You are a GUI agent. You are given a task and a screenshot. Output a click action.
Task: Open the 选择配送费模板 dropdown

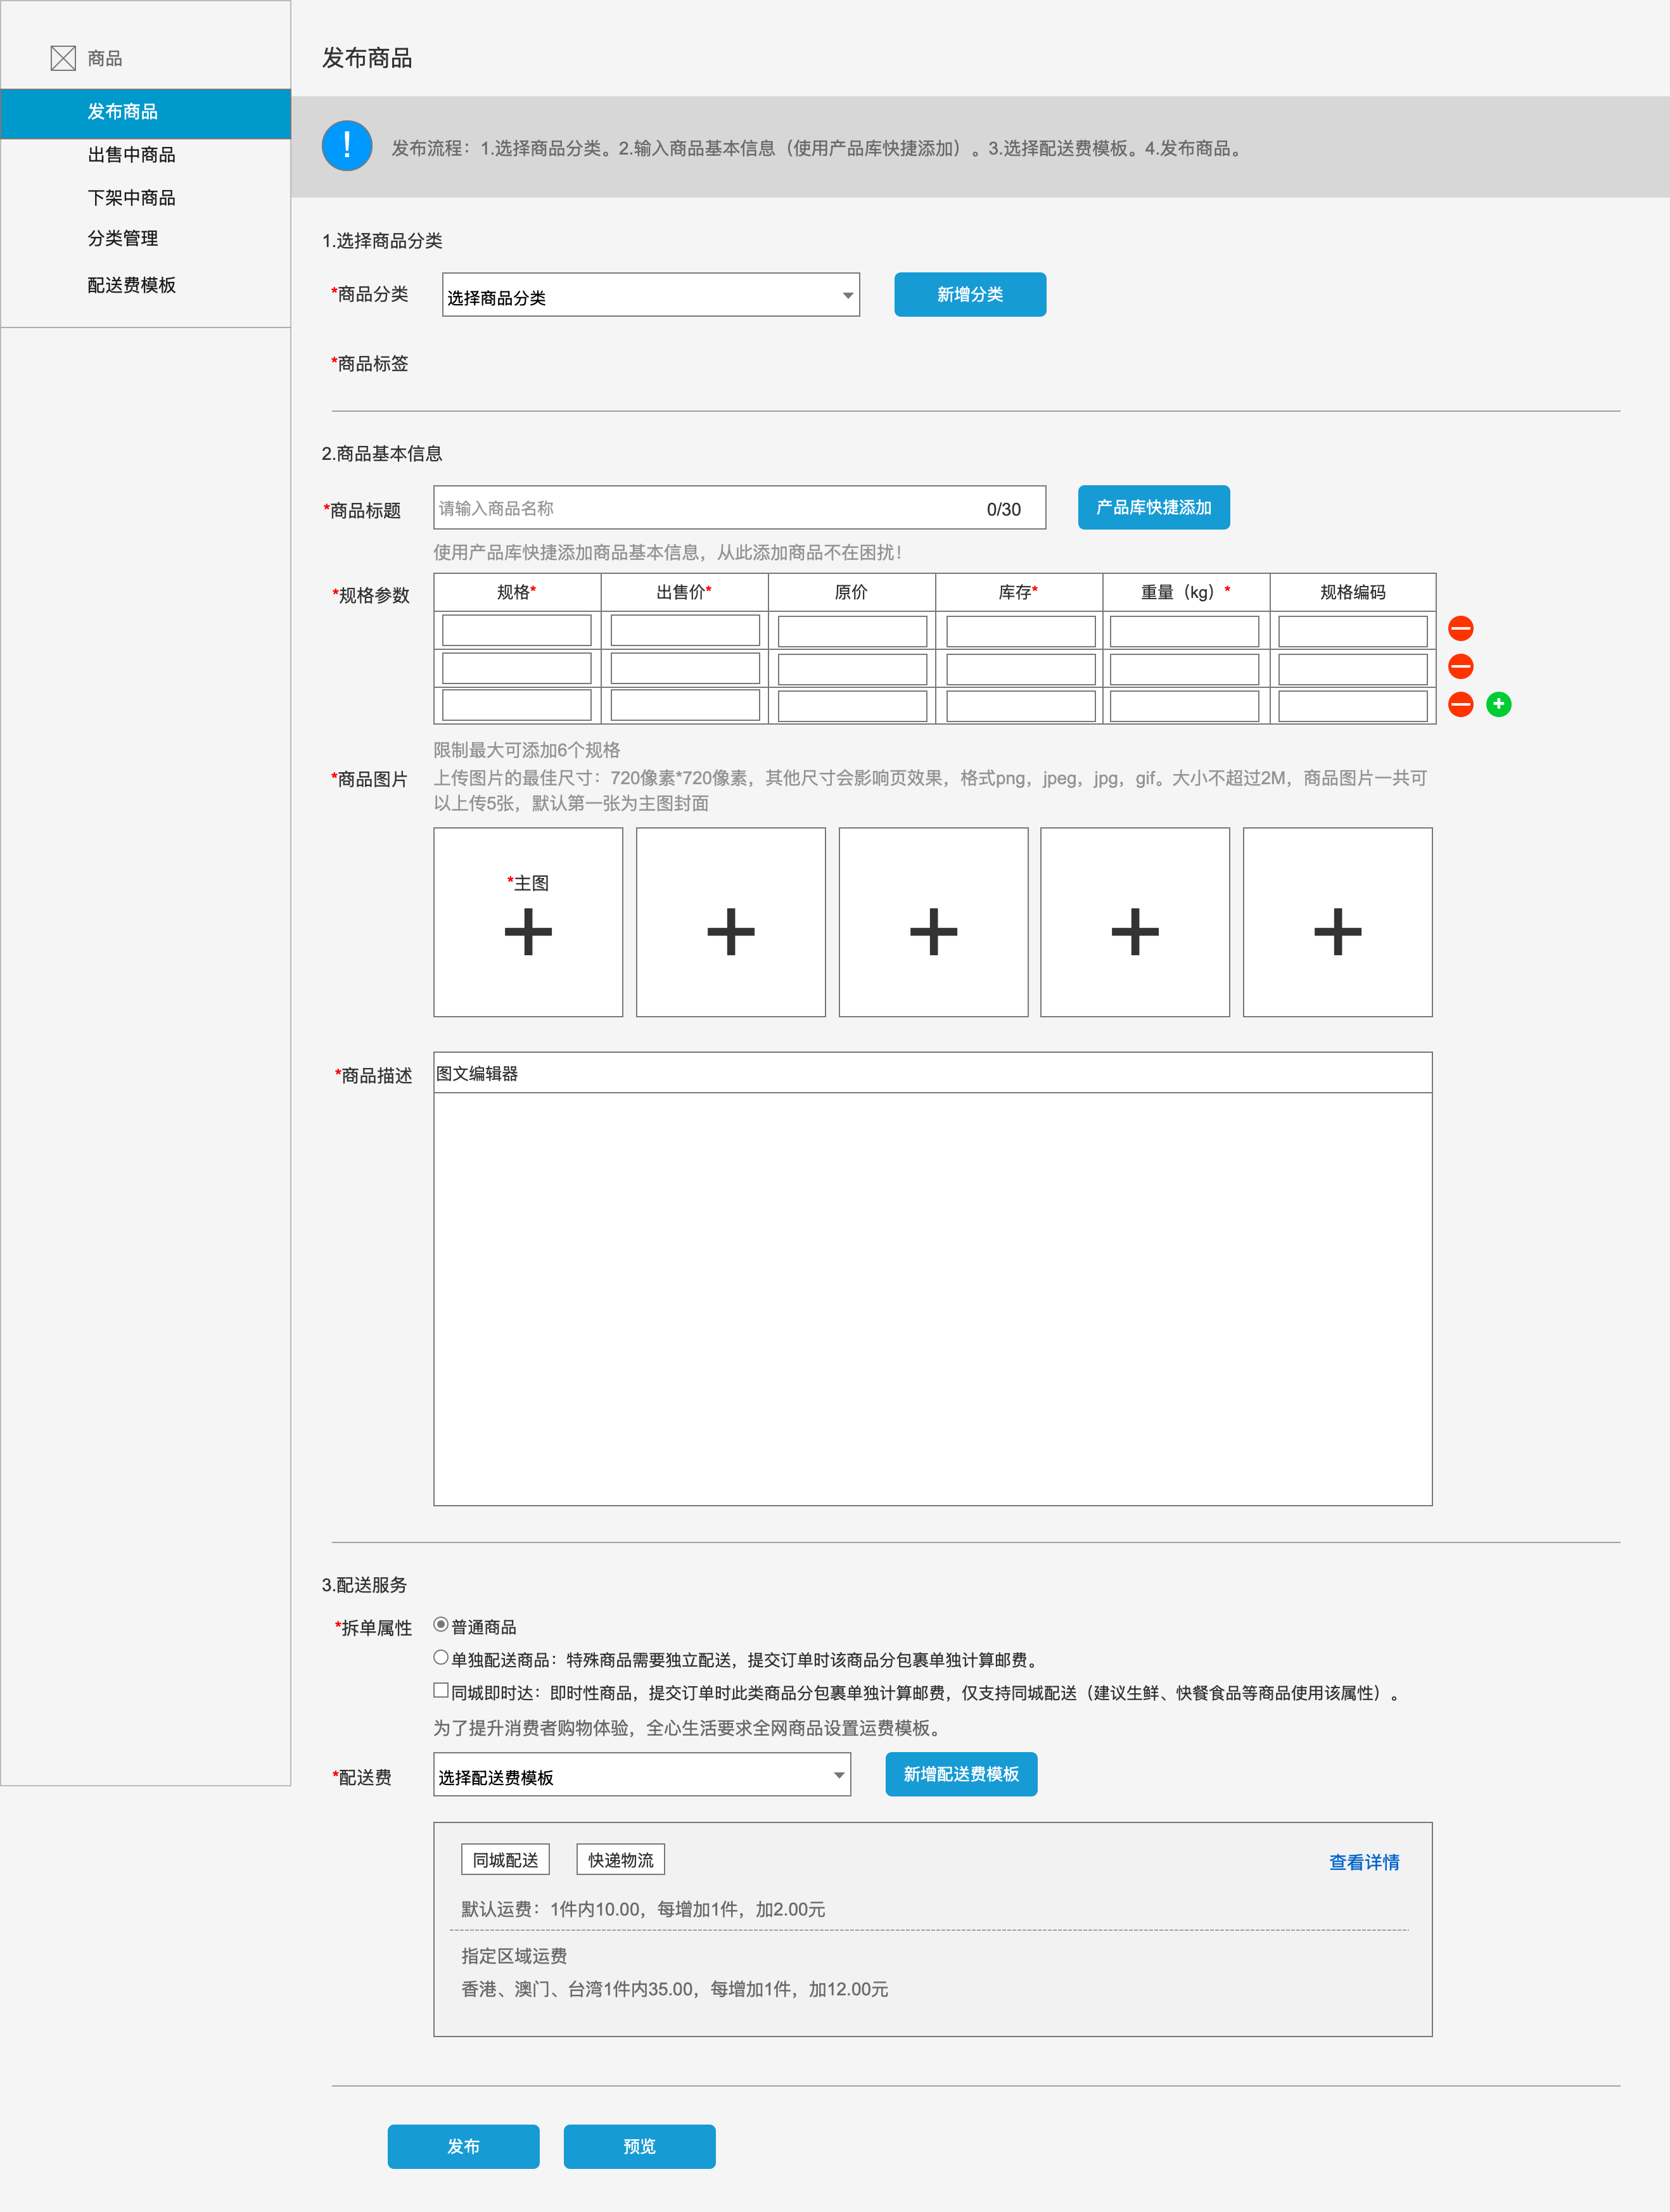641,1776
